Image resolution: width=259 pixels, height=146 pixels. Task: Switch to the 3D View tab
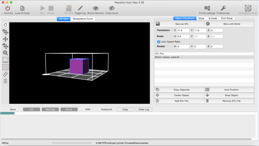click(x=64, y=19)
